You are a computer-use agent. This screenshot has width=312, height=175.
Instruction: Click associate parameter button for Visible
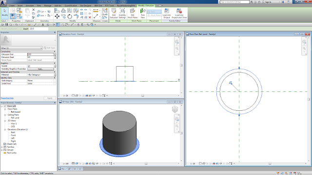tap(55, 66)
